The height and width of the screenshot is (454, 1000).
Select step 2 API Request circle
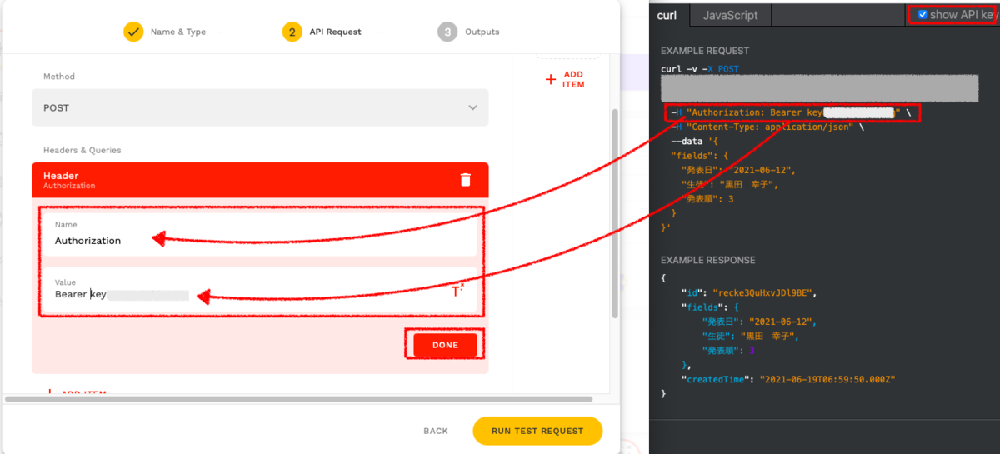pyautogui.click(x=292, y=32)
